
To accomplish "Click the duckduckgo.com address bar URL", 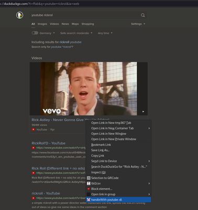I will (x=40, y=4).
